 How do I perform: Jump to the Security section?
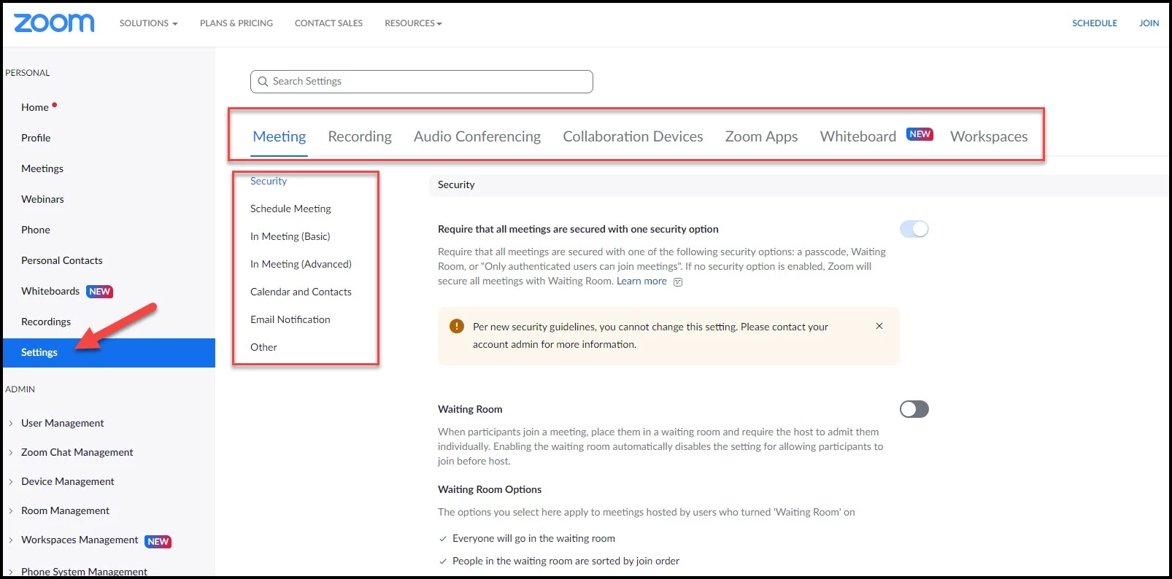coord(269,181)
